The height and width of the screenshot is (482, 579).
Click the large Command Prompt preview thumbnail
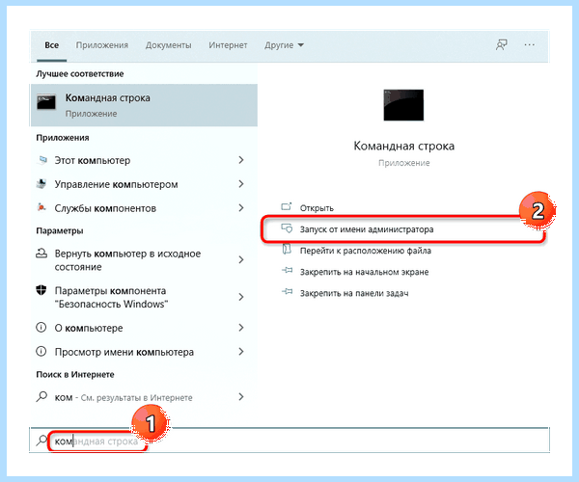[x=403, y=105]
